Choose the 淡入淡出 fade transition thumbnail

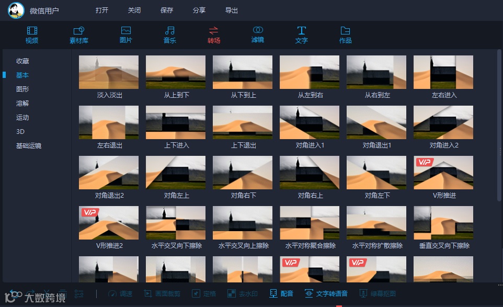[x=109, y=72]
